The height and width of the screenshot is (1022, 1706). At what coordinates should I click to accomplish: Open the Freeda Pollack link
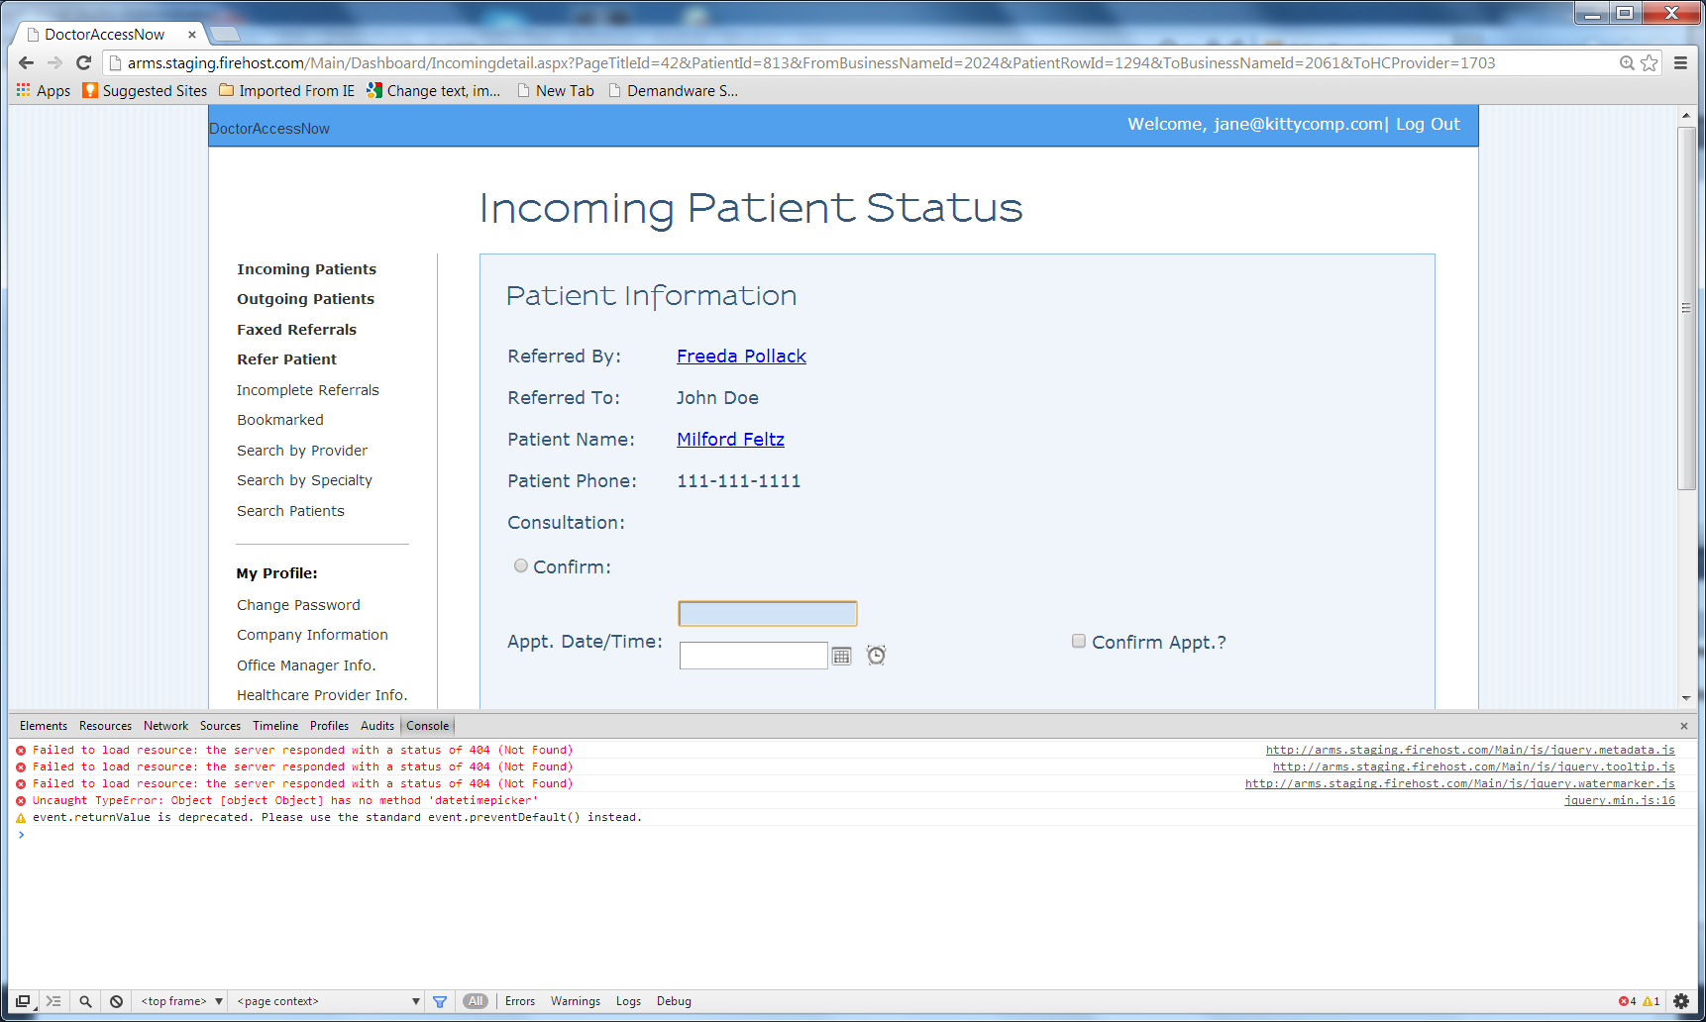(741, 357)
